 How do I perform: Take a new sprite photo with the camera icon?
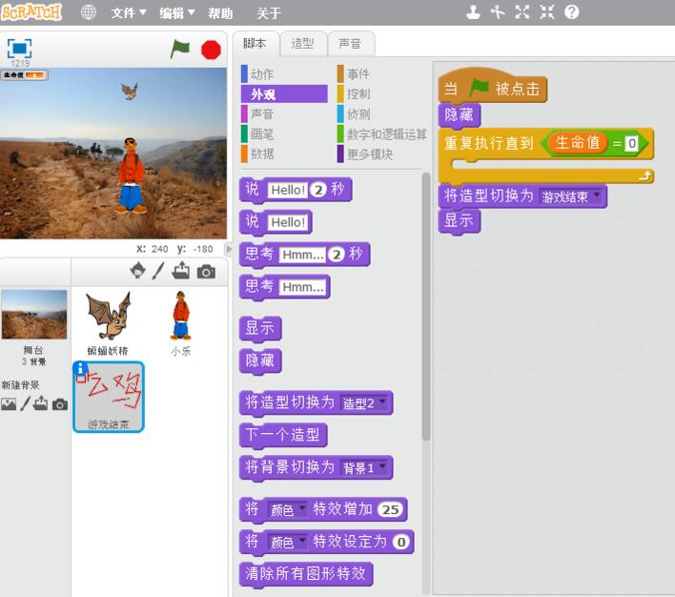pyautogui.click(x=206, y=272)
